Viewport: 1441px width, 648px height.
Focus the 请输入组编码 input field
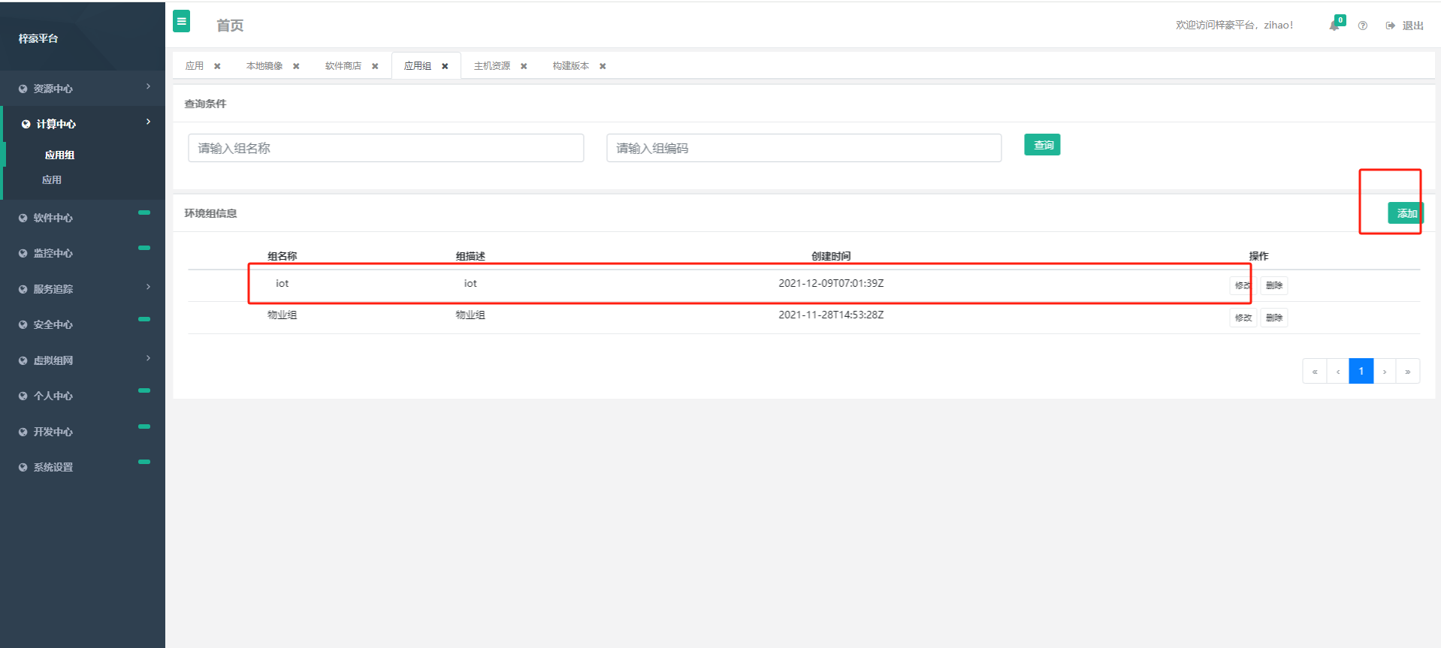(x=804, y=148)
